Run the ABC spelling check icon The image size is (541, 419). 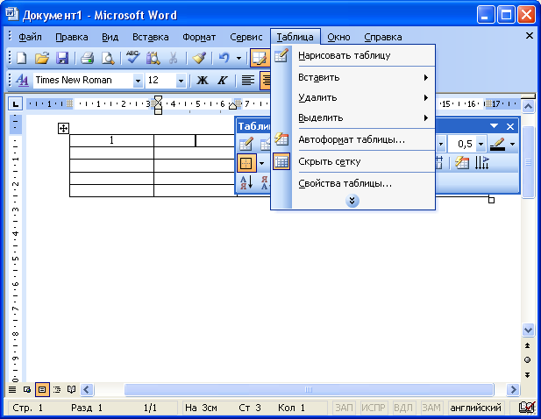[x=132, y=58]
